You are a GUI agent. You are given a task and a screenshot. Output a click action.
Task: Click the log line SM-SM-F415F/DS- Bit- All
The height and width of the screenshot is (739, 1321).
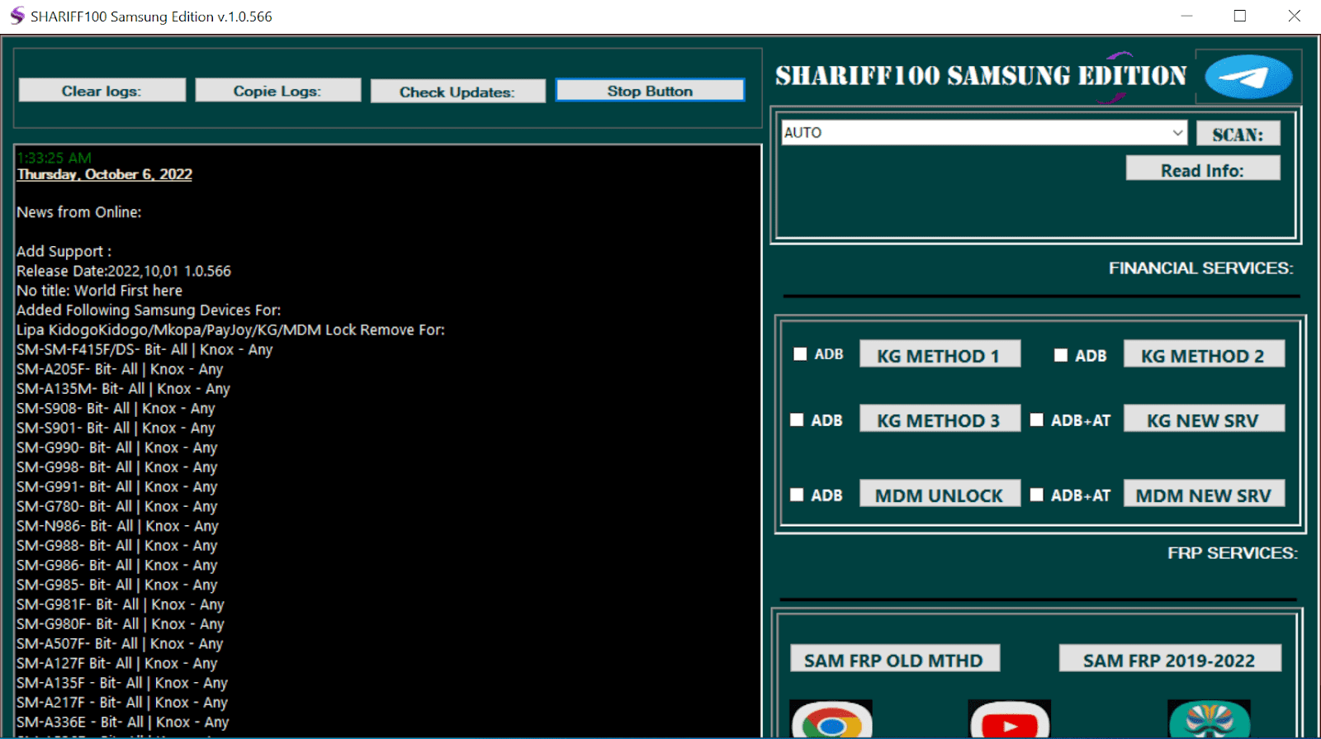[144, 349]
